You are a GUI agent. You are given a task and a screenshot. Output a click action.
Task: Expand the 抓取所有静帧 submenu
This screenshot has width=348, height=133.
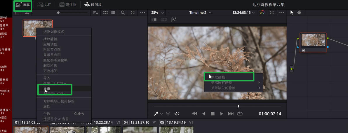coord(234,83)
